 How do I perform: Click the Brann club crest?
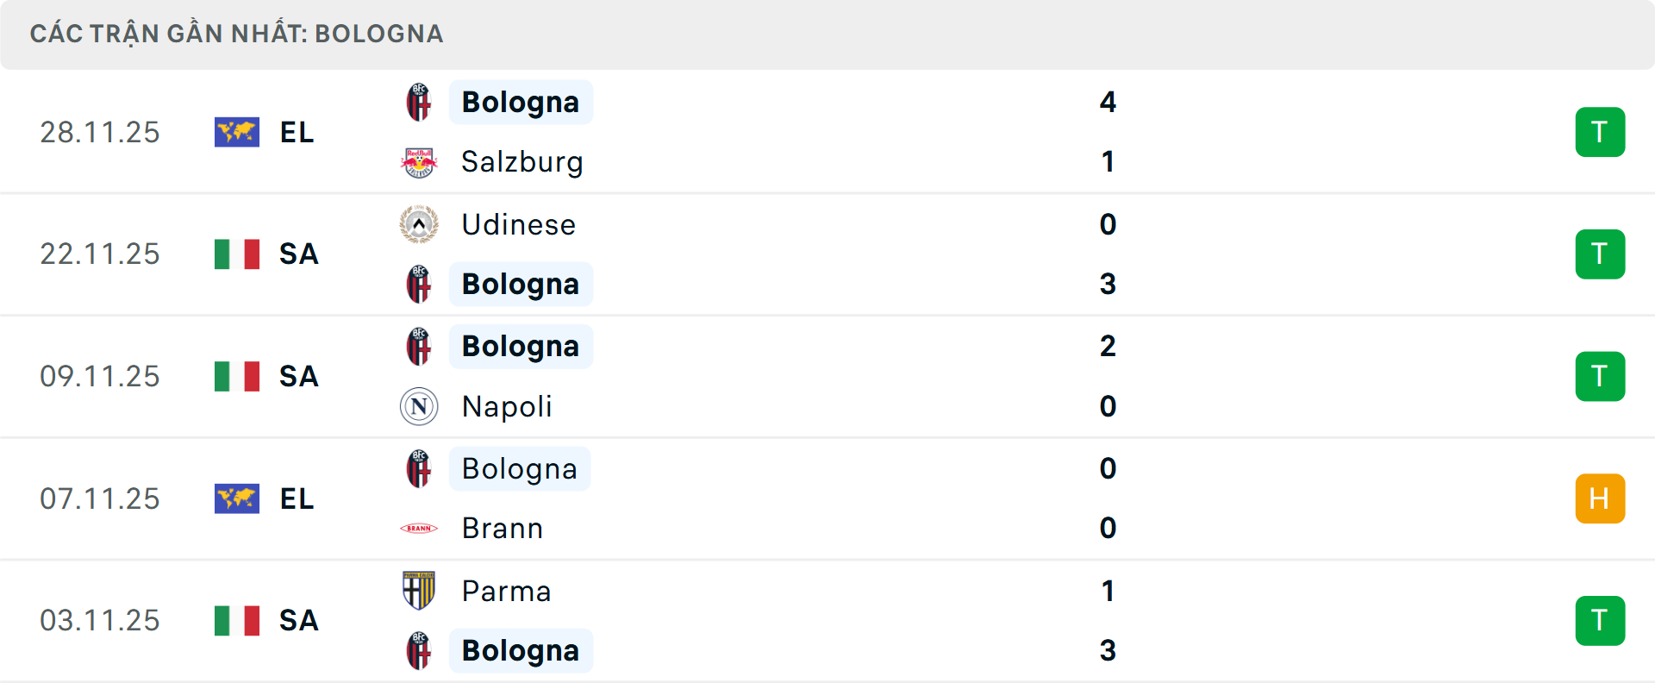(x=419, y=528)
